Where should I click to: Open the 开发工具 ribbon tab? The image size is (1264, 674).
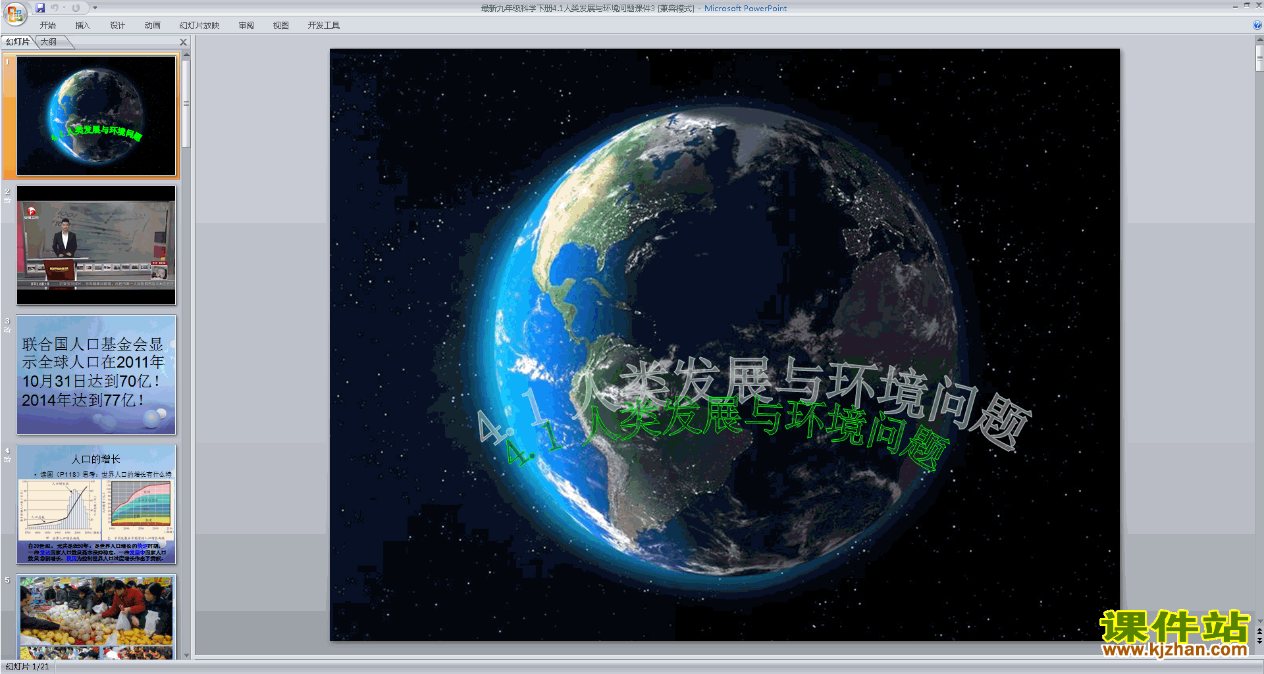tap(323, 26)
